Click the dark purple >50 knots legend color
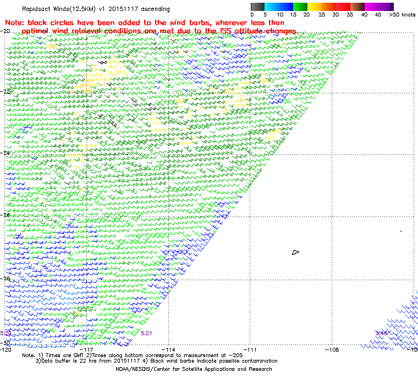This screenshot has width=418, height=378. pyautogui.click(x=392, y=7)
